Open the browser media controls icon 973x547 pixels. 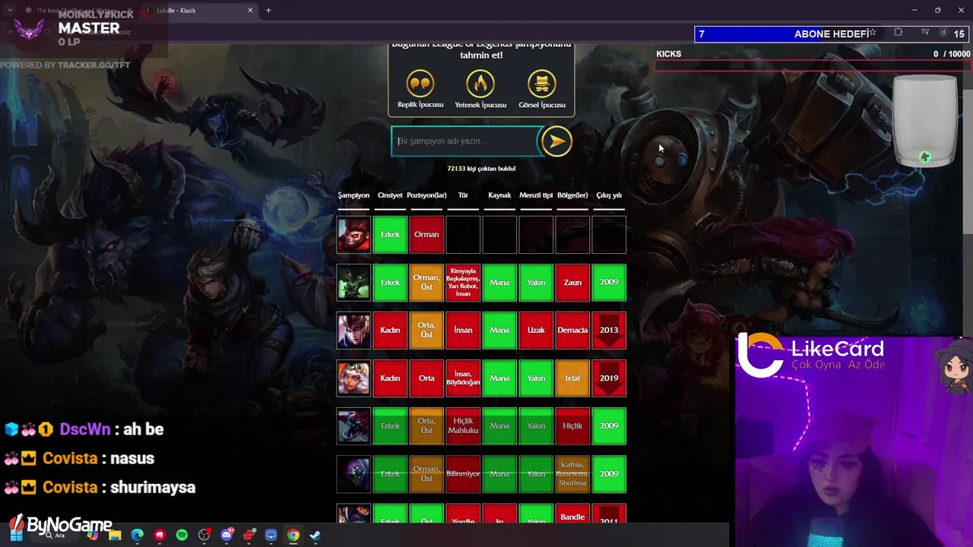925,33
